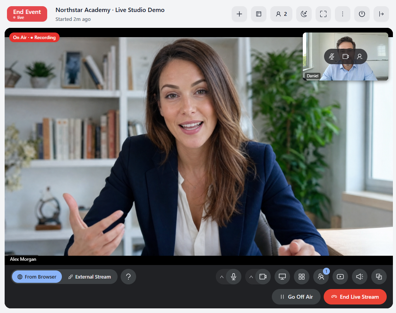Click the exit arrow icon in header
The height and width of the screenshot is (313, 396).
tap(381, 14)
